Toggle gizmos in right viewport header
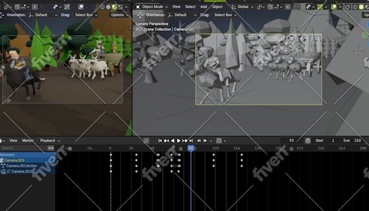The width and height of the screenshot is (369, 211). click(x=320, y=7)
